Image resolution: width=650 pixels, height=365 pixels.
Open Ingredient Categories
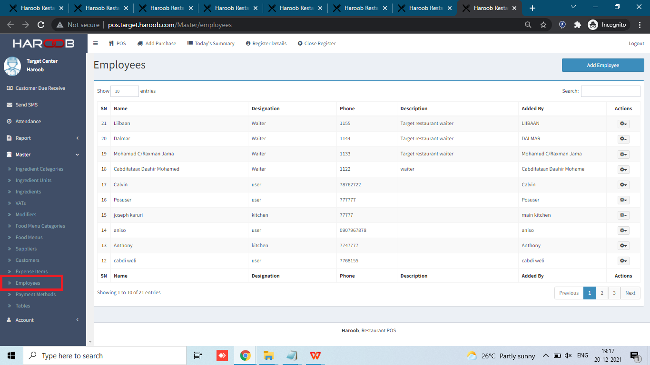click(x=39, y=169)
